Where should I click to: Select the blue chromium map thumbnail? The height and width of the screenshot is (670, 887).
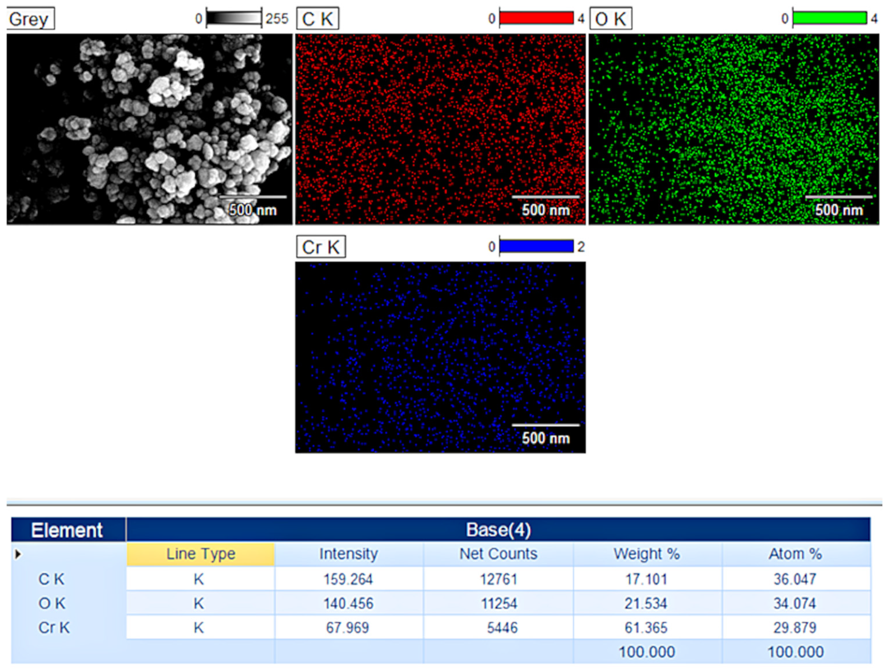440,357
